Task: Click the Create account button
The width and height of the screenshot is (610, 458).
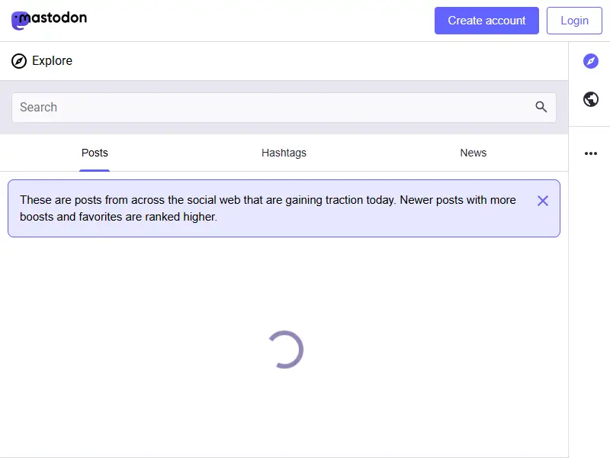Action: click(x=486, y=21)
